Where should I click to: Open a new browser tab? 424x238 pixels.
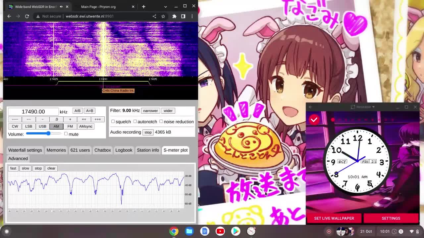tap(143, 7)
